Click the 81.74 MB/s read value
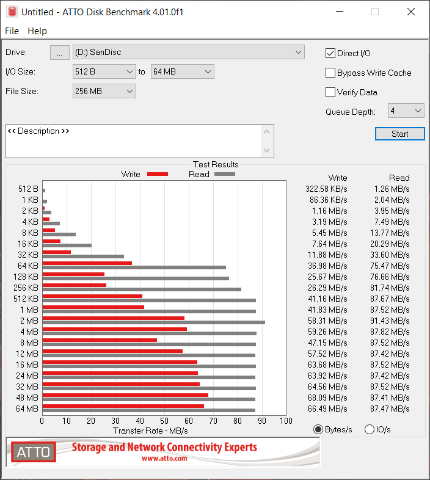 point(390,288)
